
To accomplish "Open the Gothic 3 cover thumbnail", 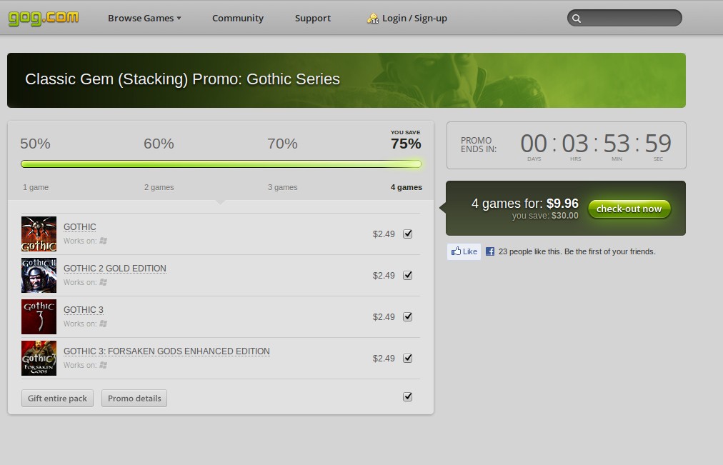I will tap(39, 317).
